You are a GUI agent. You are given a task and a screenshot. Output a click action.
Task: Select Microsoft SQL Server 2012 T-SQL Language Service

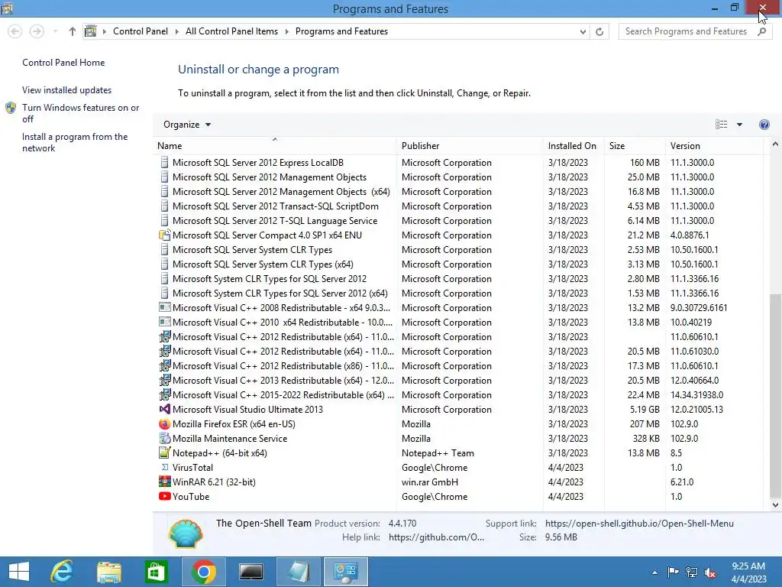pyautogui.click(x=458, y=220)
